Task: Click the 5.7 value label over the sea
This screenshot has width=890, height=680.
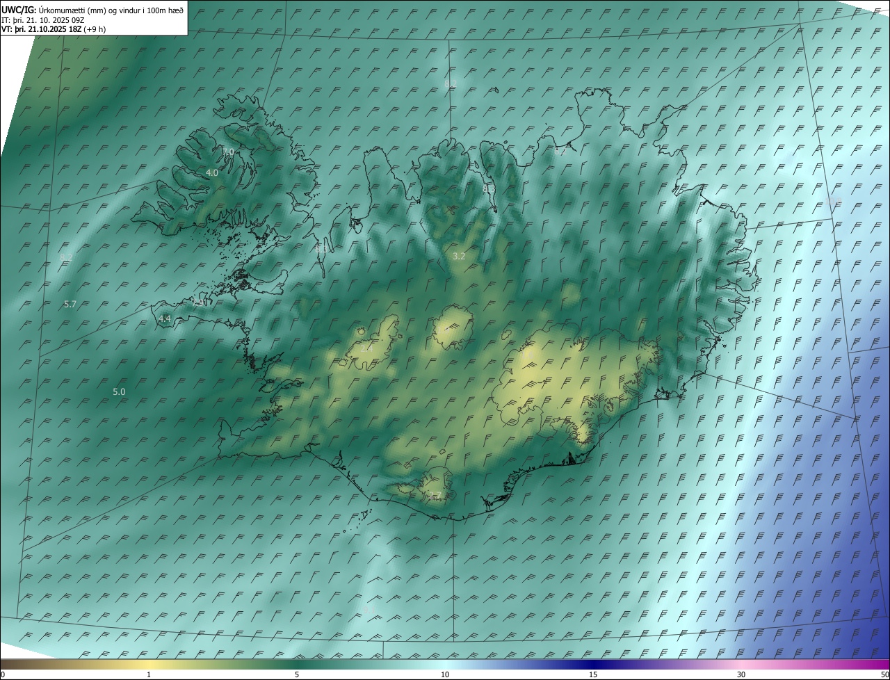Action: coord(70,304)
